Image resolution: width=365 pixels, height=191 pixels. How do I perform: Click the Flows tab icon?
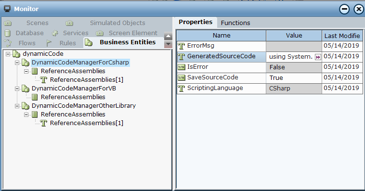point(8,43)
